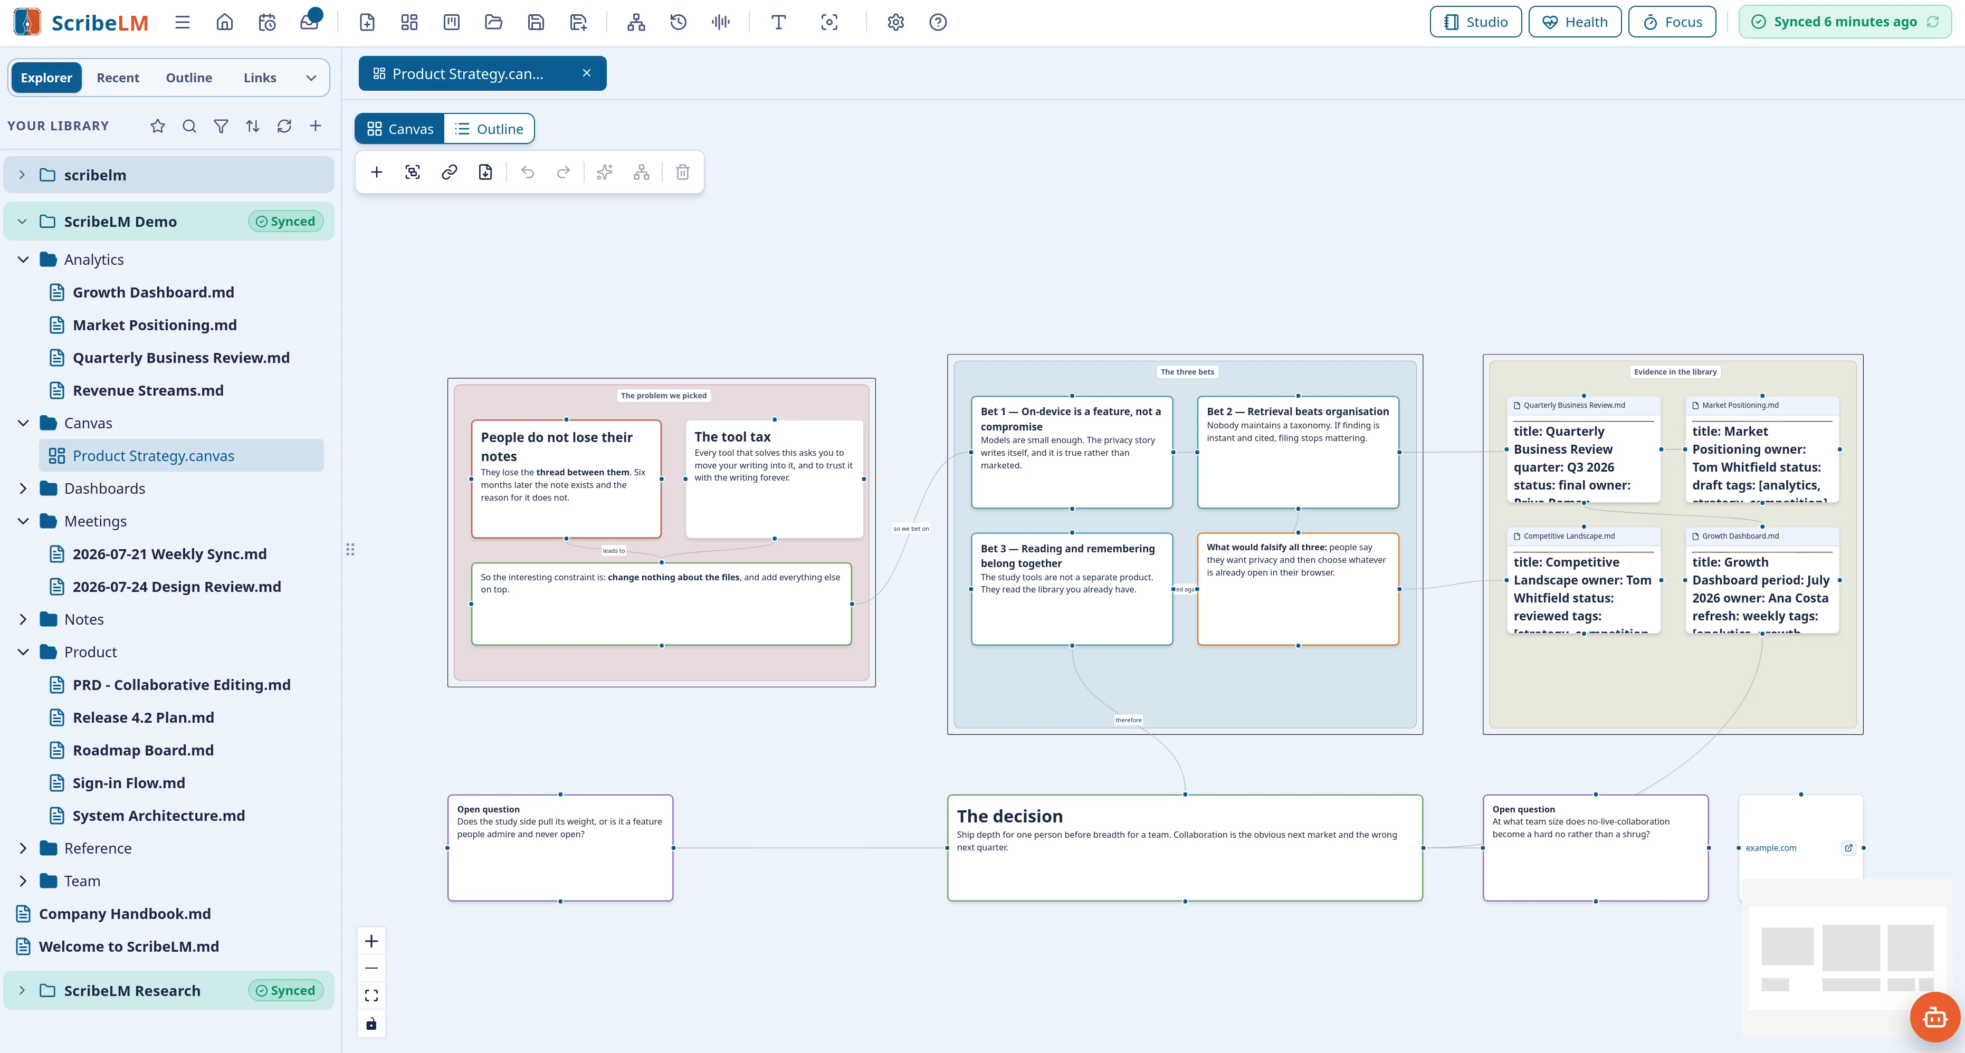Click fit-to-screen icon in zoom controls

coord(371,995)
